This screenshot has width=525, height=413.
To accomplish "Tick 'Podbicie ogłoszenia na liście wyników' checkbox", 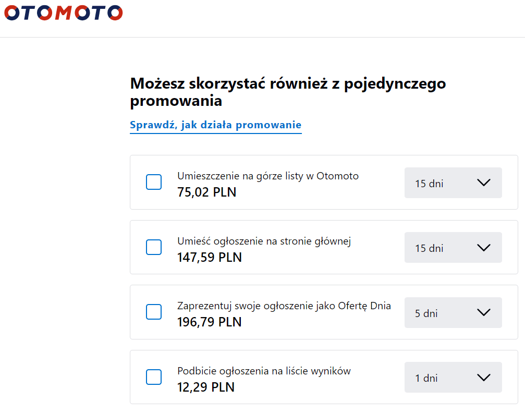I will click(x=154, y=377).
